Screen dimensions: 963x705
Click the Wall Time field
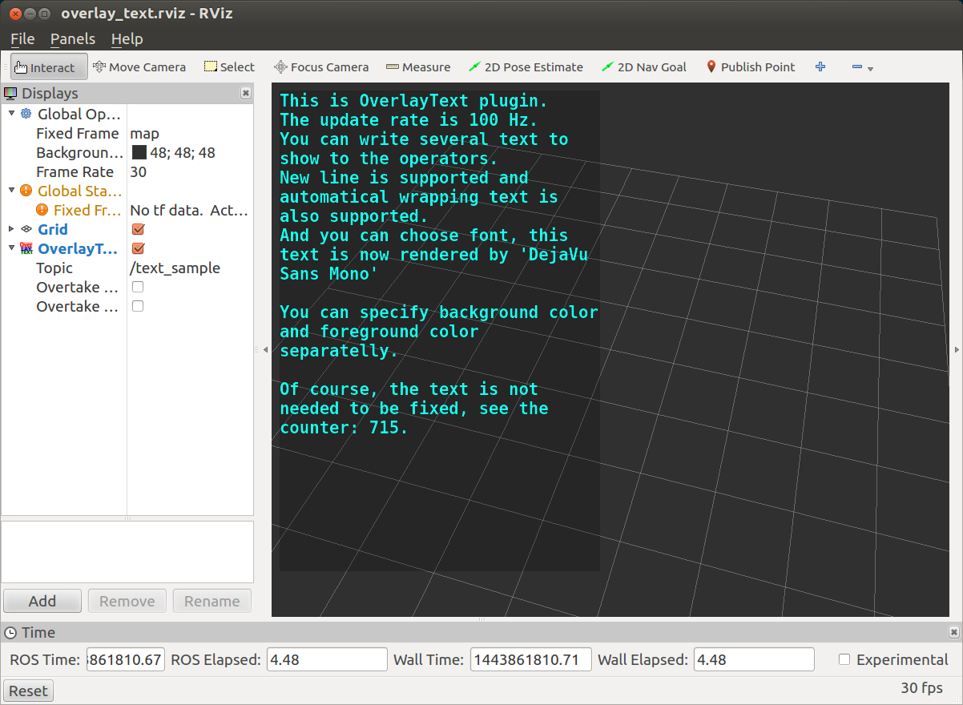pos(530,660)
